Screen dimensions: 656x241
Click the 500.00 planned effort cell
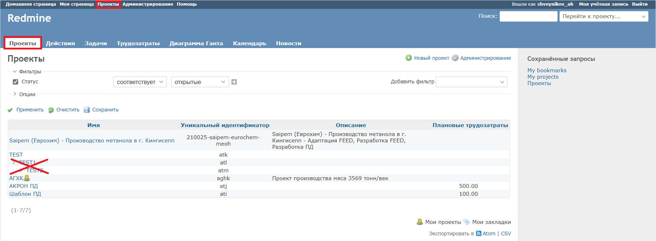[469, 186]
